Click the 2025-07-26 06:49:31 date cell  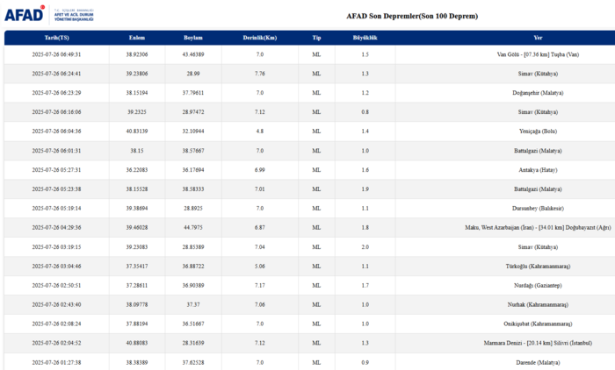pos(56,54)
